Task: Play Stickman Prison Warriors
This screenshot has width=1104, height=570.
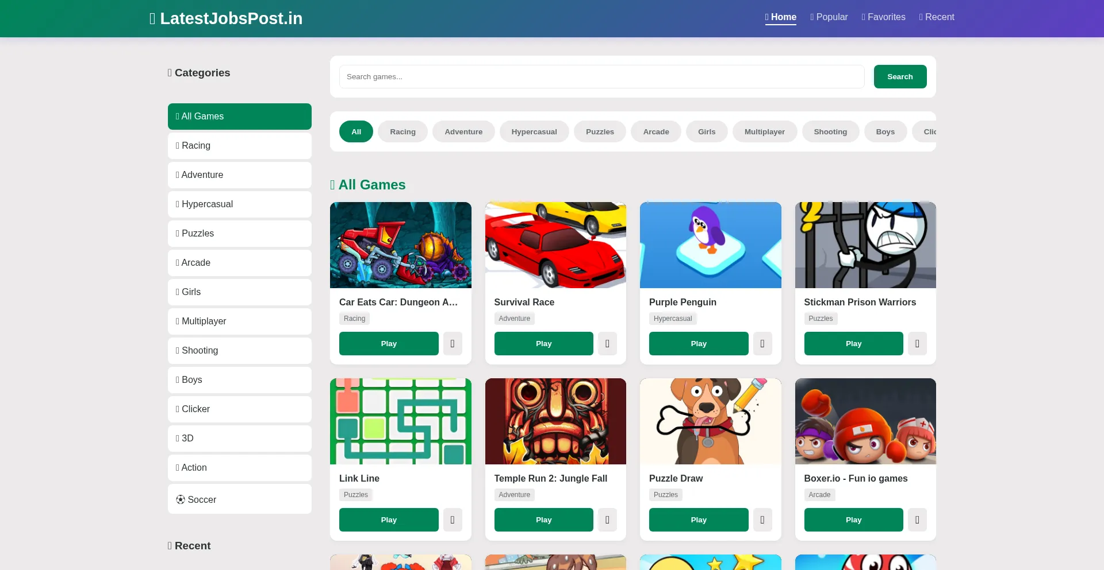Action: (853, 343)
